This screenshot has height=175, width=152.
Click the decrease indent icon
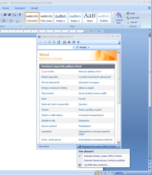(5, 15)
